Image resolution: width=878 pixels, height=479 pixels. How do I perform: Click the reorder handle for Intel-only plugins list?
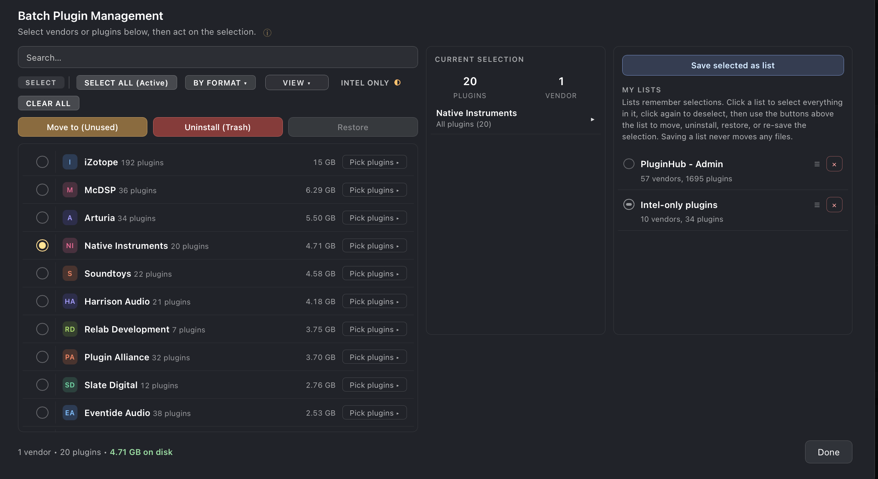(817, 205)
